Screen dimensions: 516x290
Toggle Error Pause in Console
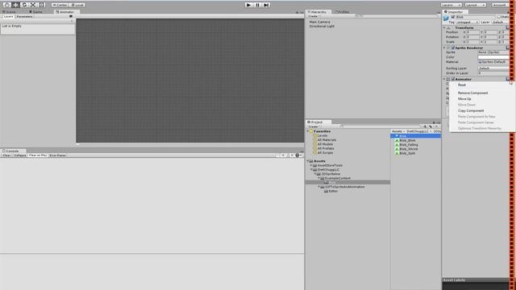(x=57, y=155)
